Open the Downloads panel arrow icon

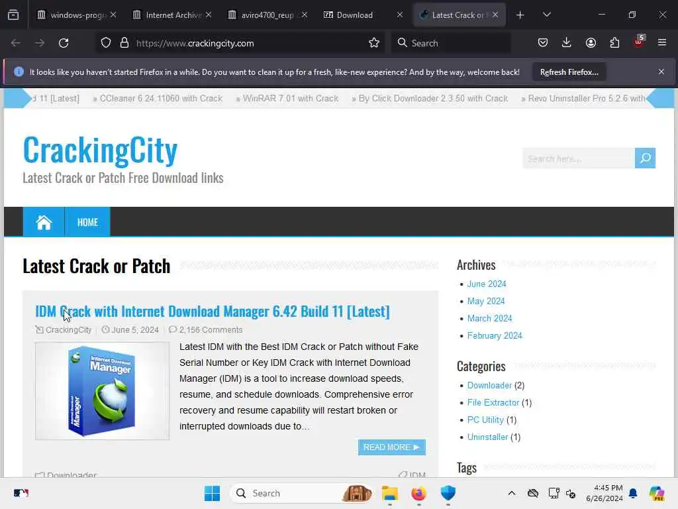567,43
